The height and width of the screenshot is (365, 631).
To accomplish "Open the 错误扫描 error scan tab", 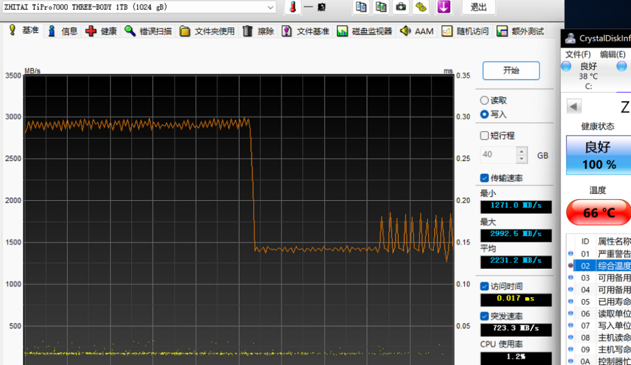I will click(x=149, y=31).
